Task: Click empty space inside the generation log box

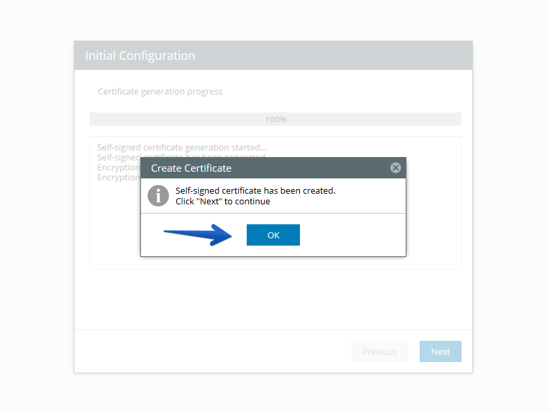Action: pos(433,210)
